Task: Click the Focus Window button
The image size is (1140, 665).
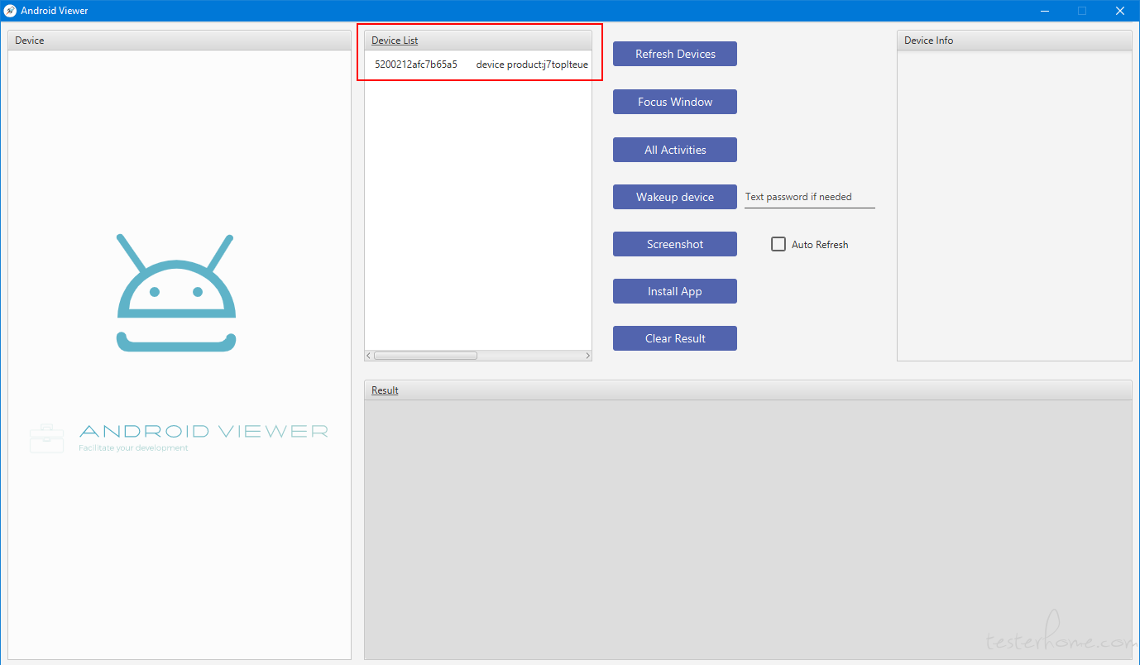Action: (x=674, y=102)
